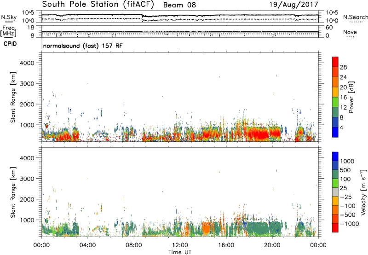Click the '08:00' time tick label
This screenshot has height=255, width=368.
click(x=134, y=245)
